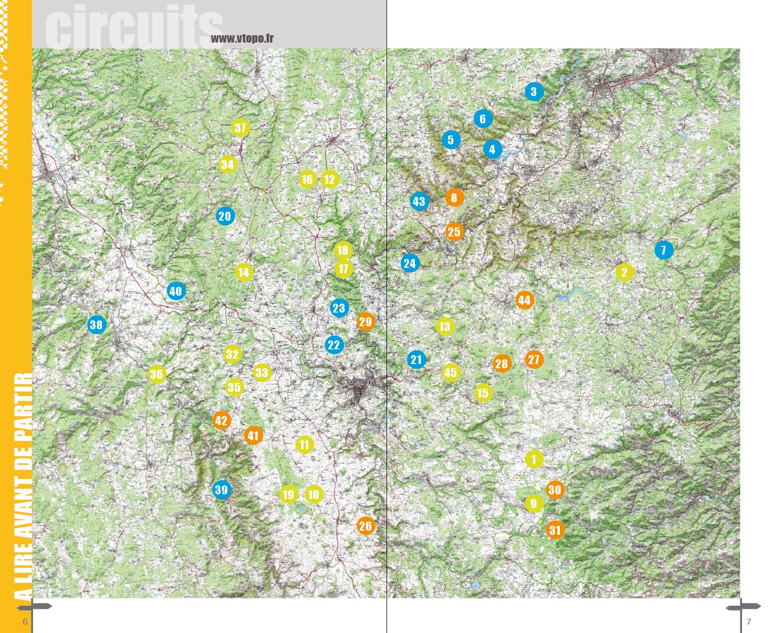Click yellow circuit marker 1
This screenshot has width=772, height=633.
pos(534,460)
